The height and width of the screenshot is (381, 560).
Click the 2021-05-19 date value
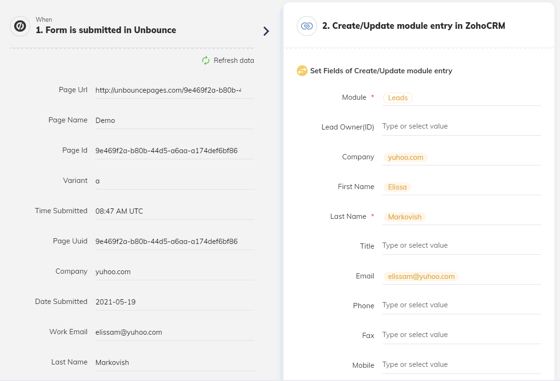[x=115, y=302]
